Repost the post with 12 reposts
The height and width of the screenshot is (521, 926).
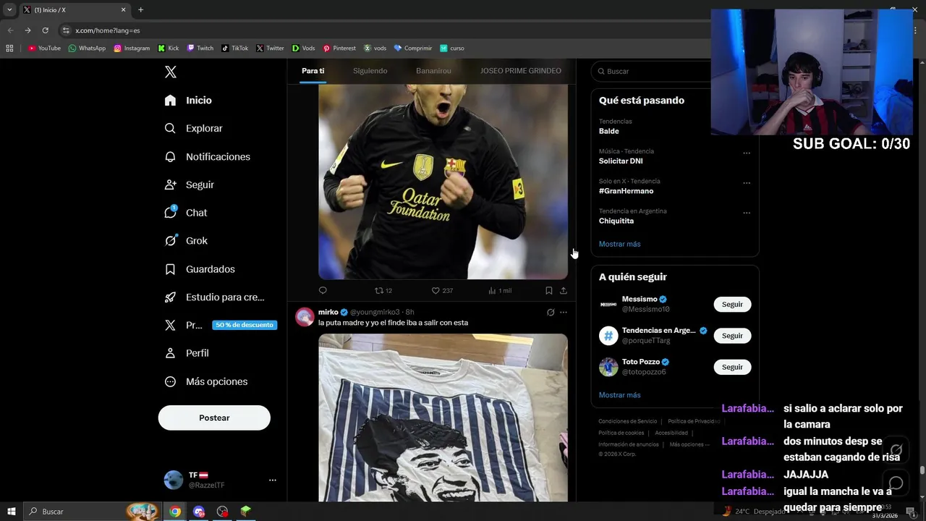(x=383, y=290)
